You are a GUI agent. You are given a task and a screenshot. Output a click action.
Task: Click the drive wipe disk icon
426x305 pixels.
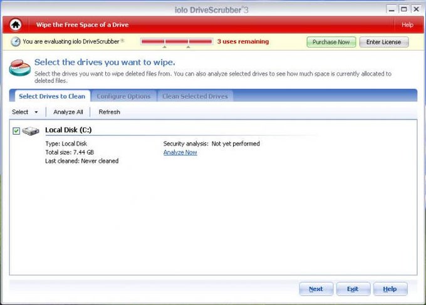19,68
